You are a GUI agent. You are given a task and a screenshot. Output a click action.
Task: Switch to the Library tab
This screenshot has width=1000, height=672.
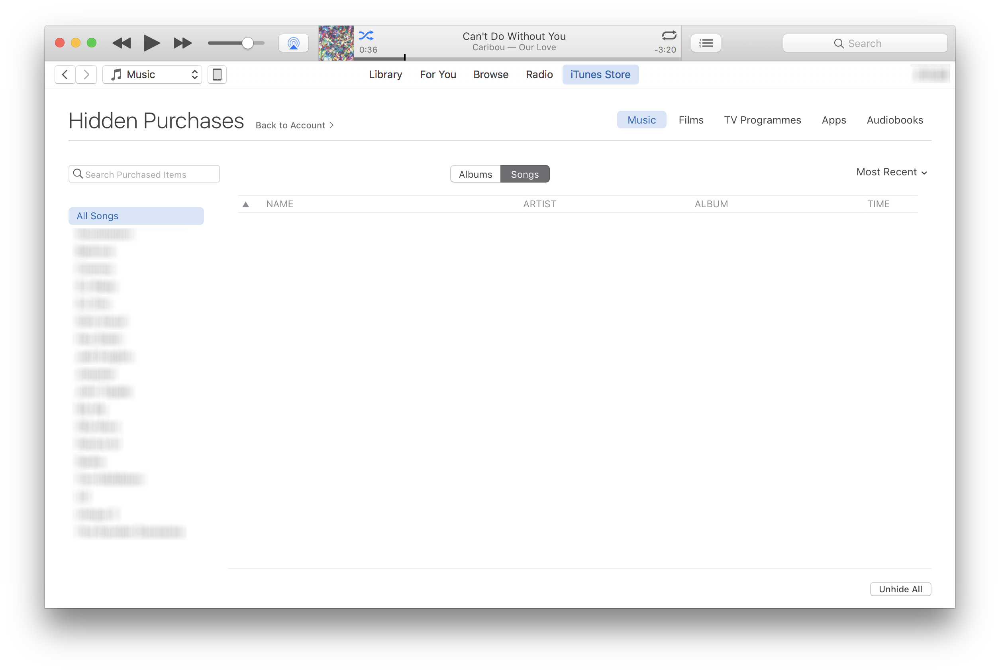385,75
